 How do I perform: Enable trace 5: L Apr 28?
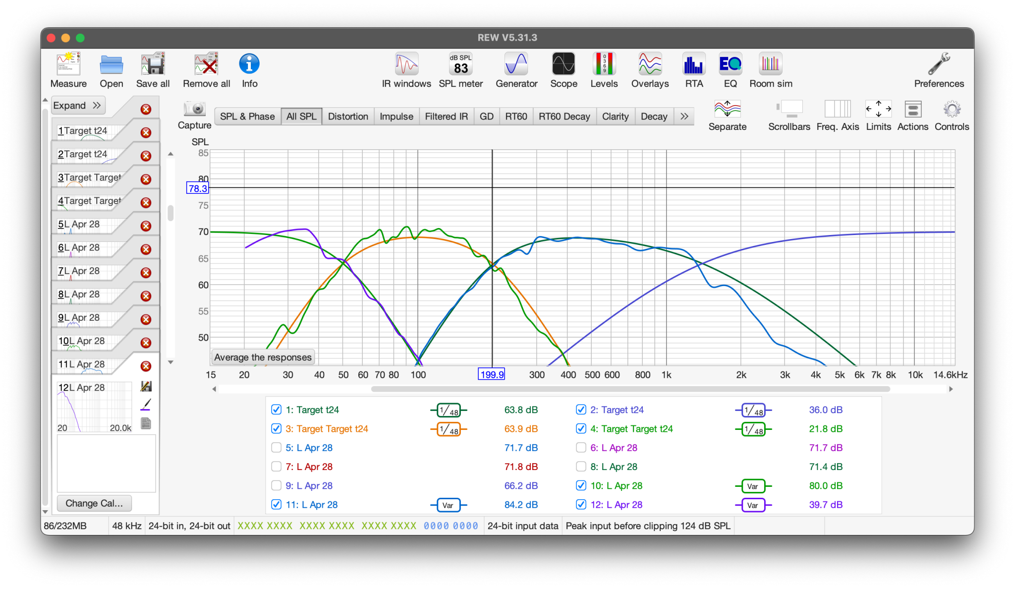pos(277,448)
